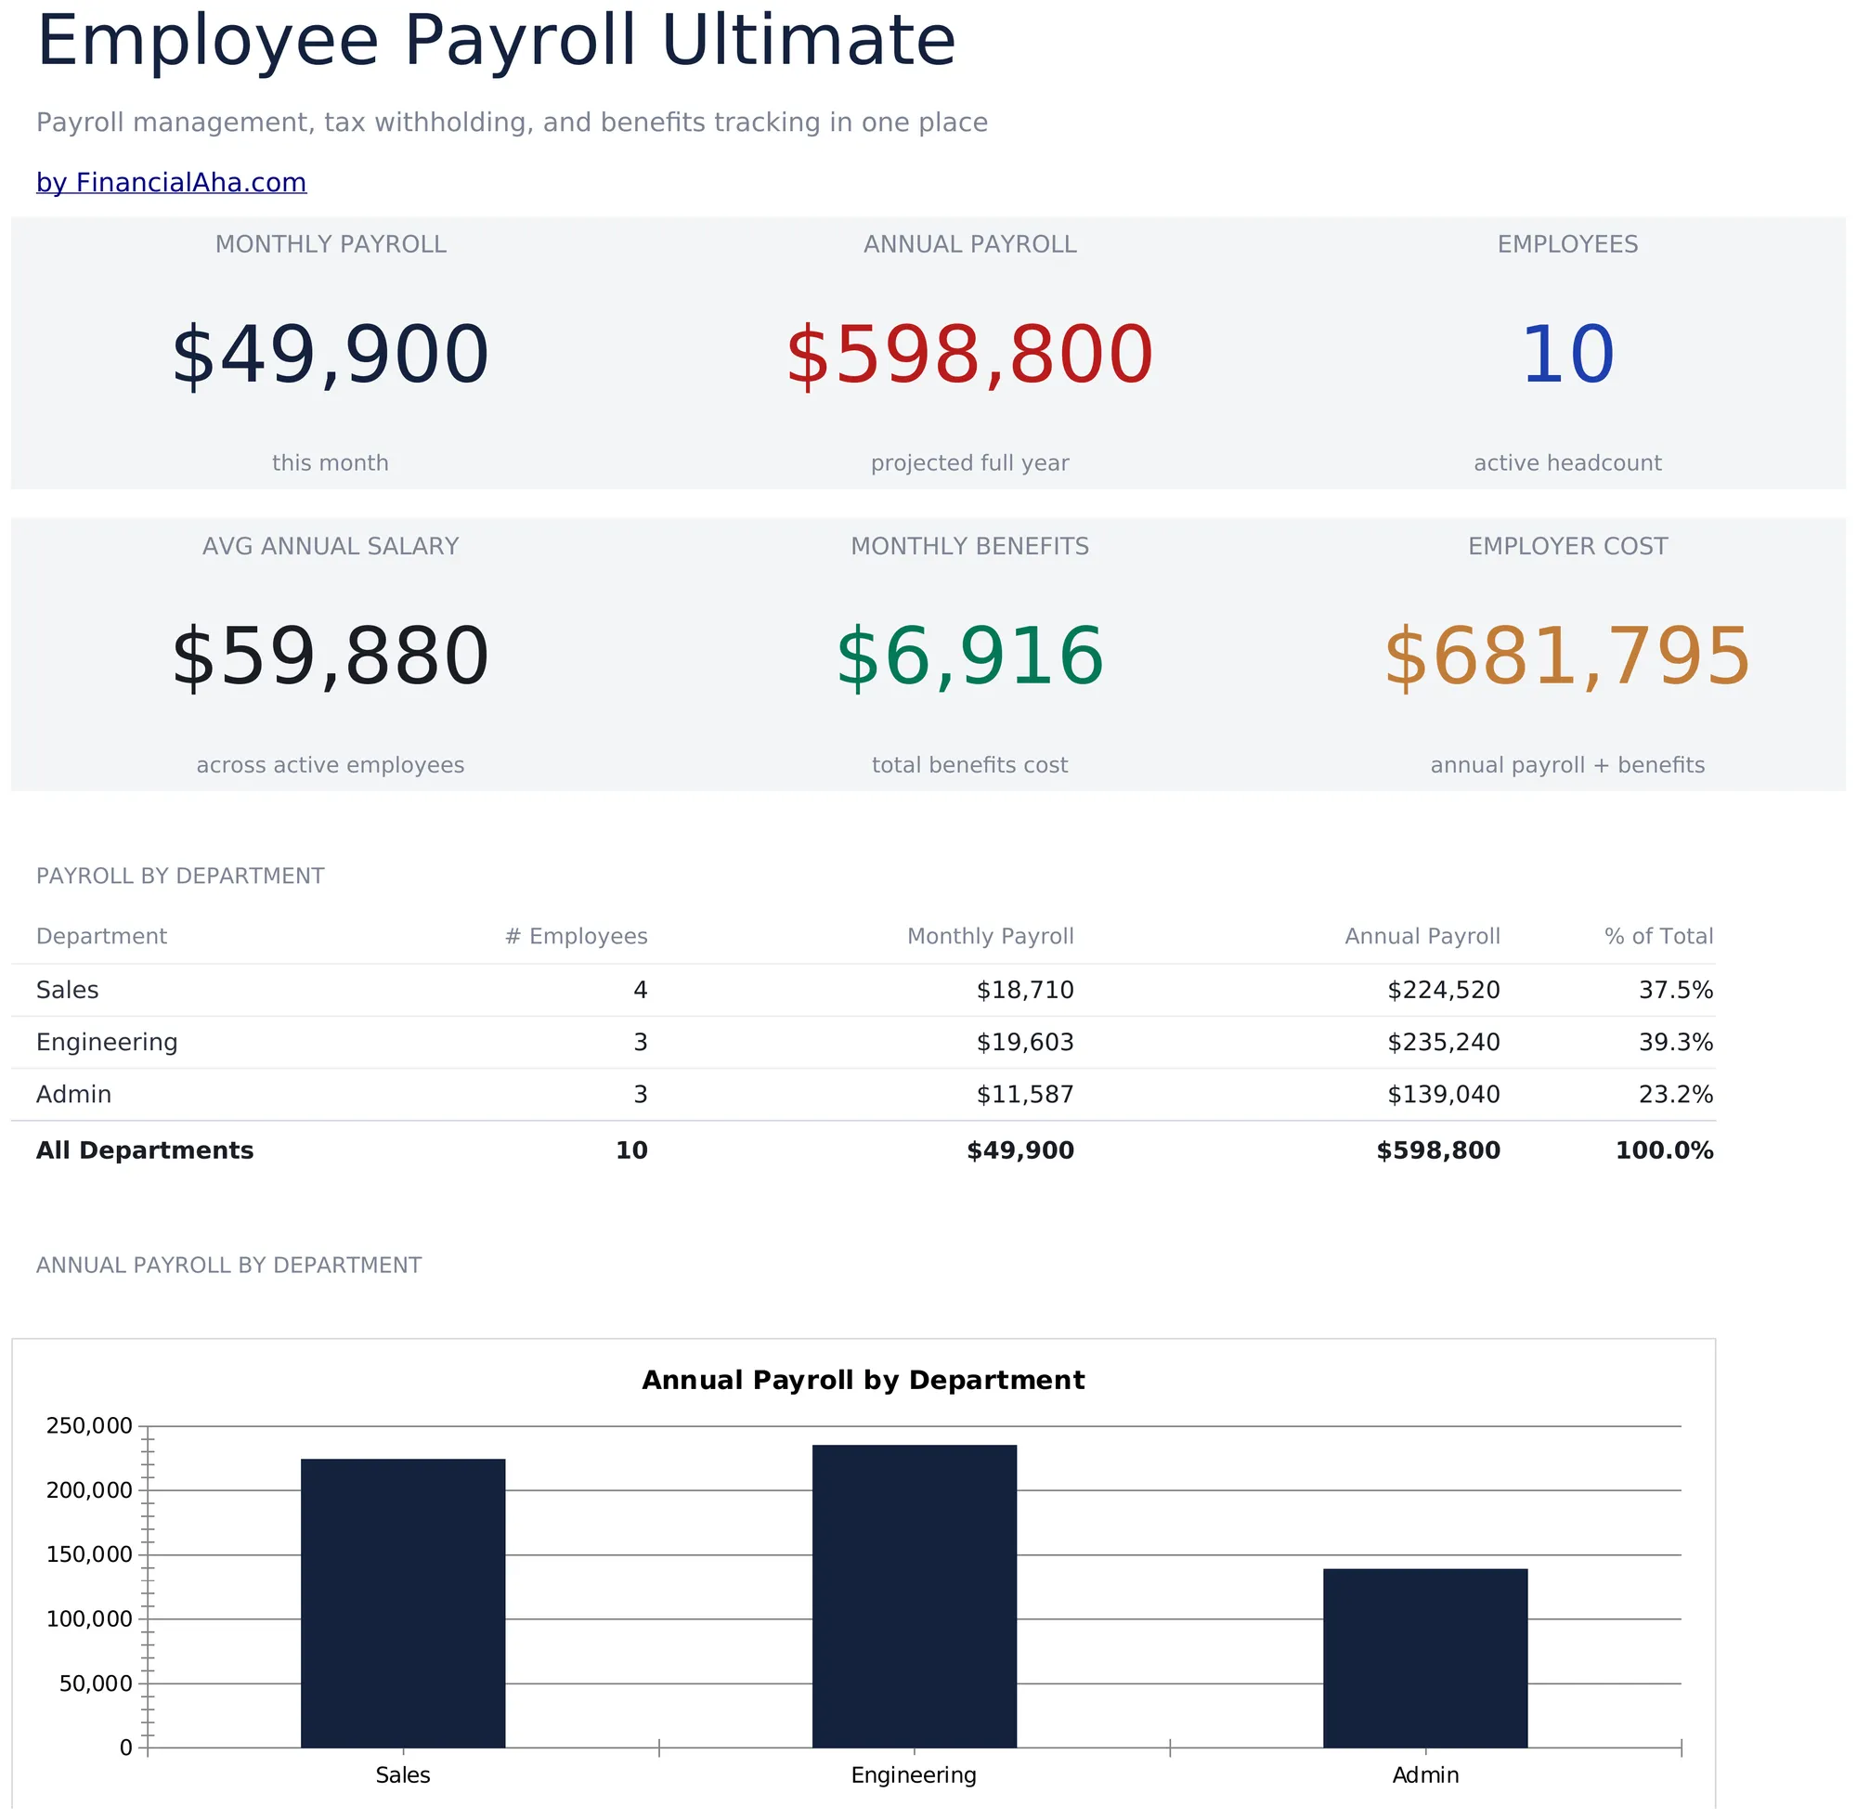1857x1819 pixels.
Task: Click the ANNUAL PAYROLL card label
Action: click(970, 244)
